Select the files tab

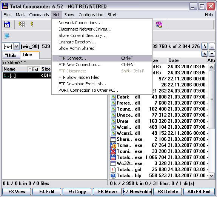(30, 55)
